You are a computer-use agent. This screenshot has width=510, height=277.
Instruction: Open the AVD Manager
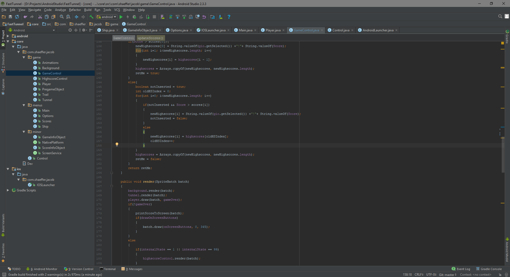click(162, 17)
